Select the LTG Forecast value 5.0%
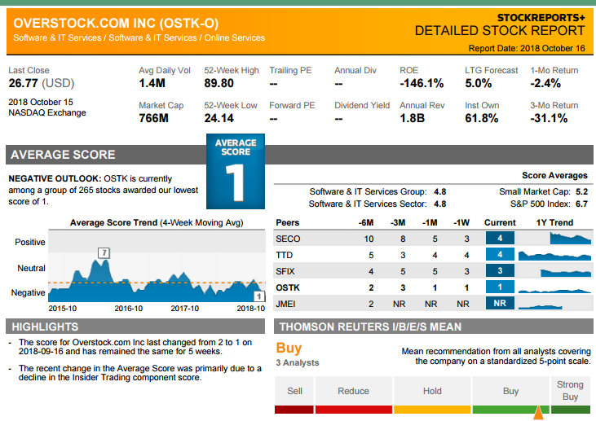This screenshot has height=421, width=596. click(x=479, y=83)
